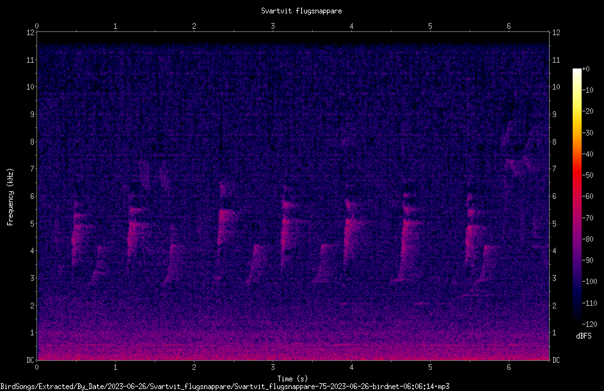Viewport: 604px width, 391px height.
Task: Click the "10" label on the right frequency axis
Action: pos(556,87)
